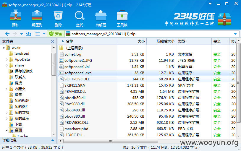Image resolution: width=241 pixels, height=151 pixels.
Task: Select LIBJCC.DLL file
Action: click(148, 135)
